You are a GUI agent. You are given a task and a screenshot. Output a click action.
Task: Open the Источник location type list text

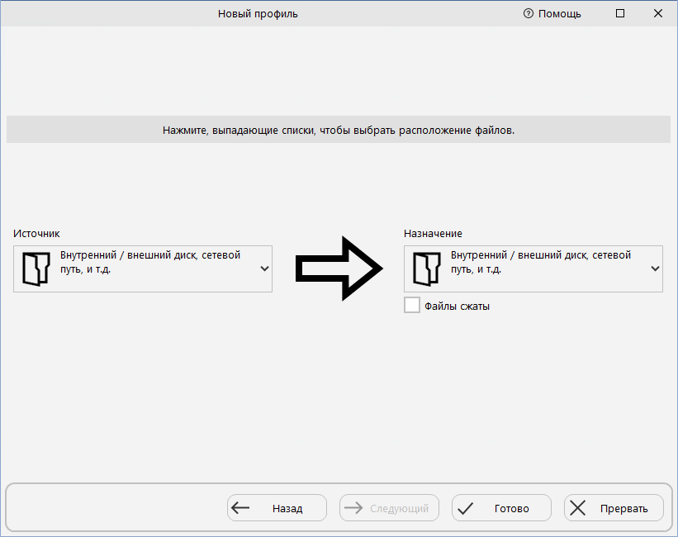tap(150, 263)
